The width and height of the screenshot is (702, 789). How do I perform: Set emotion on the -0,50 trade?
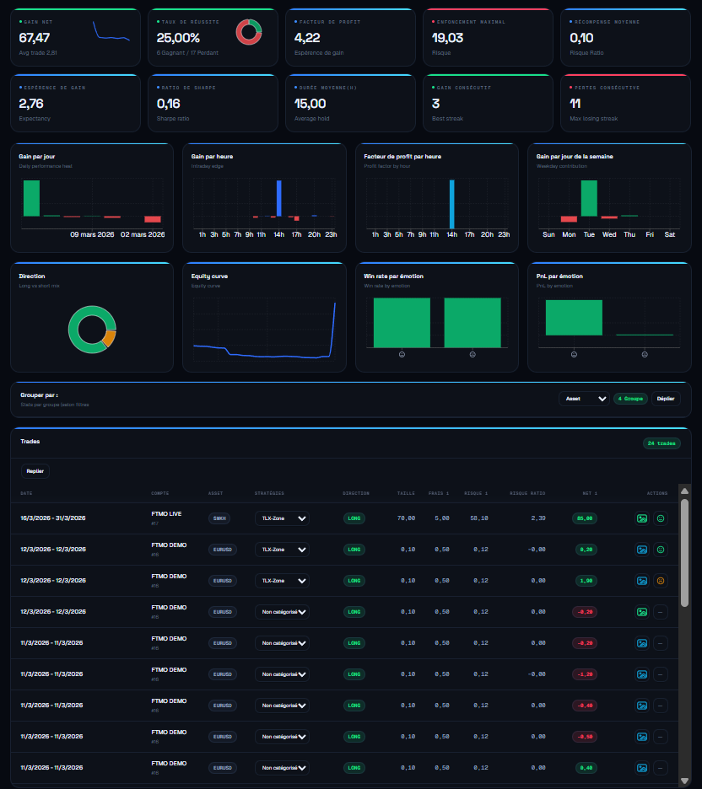pos(661,737)
